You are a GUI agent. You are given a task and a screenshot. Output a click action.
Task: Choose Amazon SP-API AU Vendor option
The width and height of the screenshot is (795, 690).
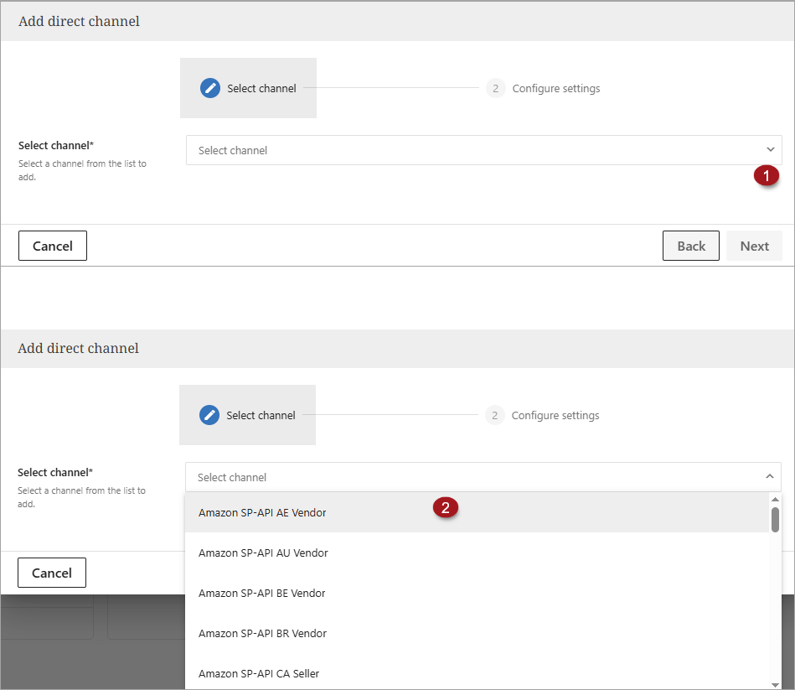point(263,553)
